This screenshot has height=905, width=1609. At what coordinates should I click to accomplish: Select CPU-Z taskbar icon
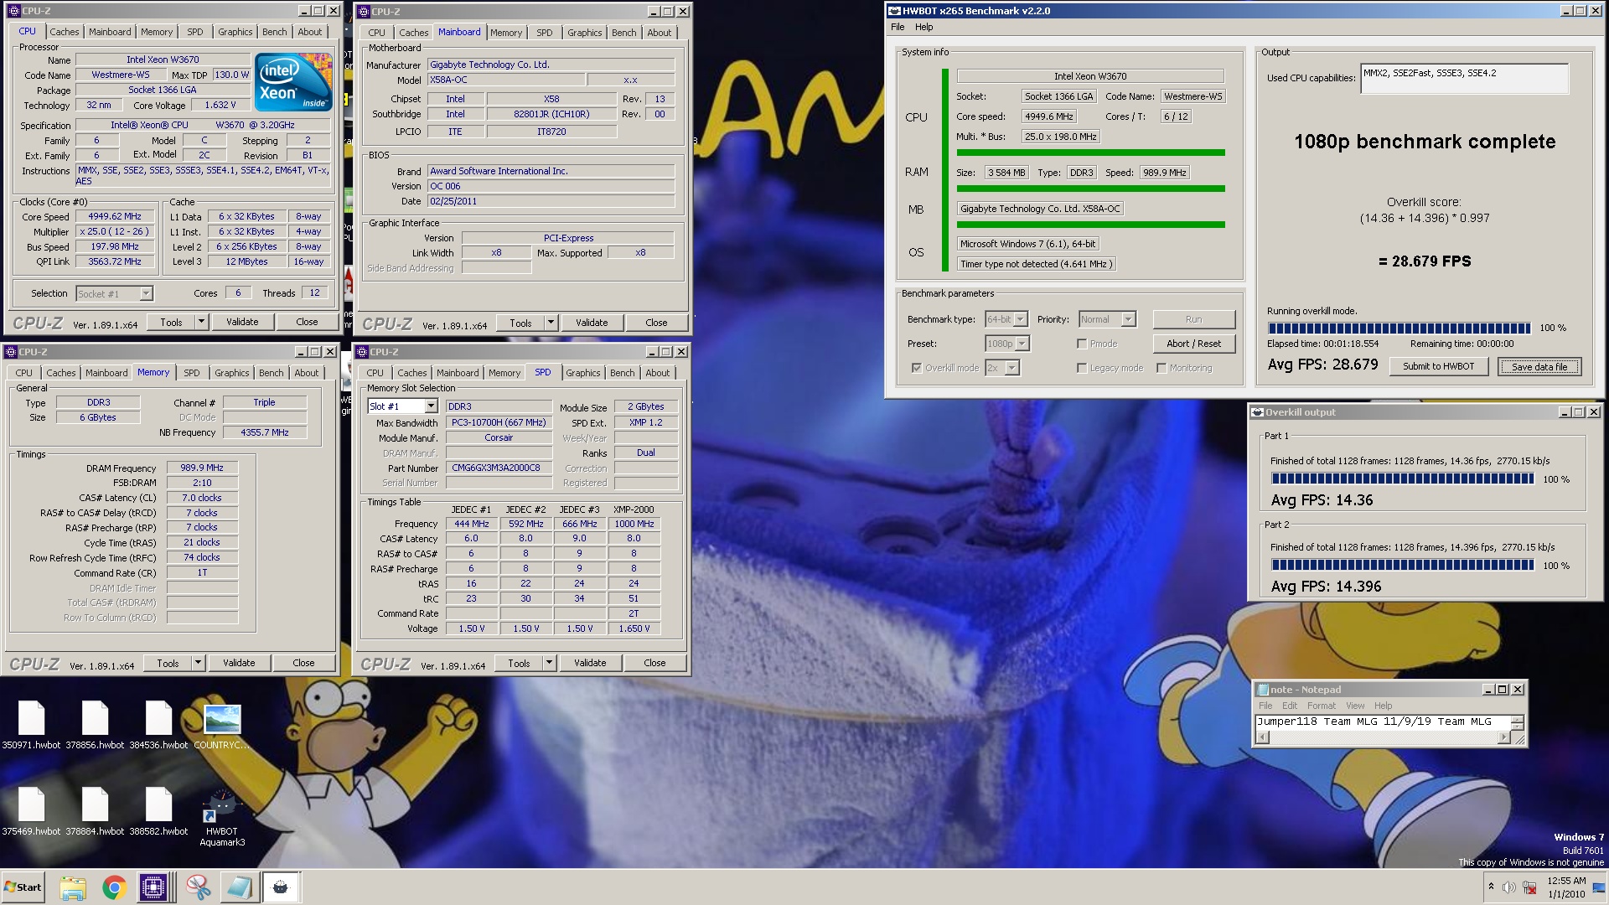pos(154,887)
